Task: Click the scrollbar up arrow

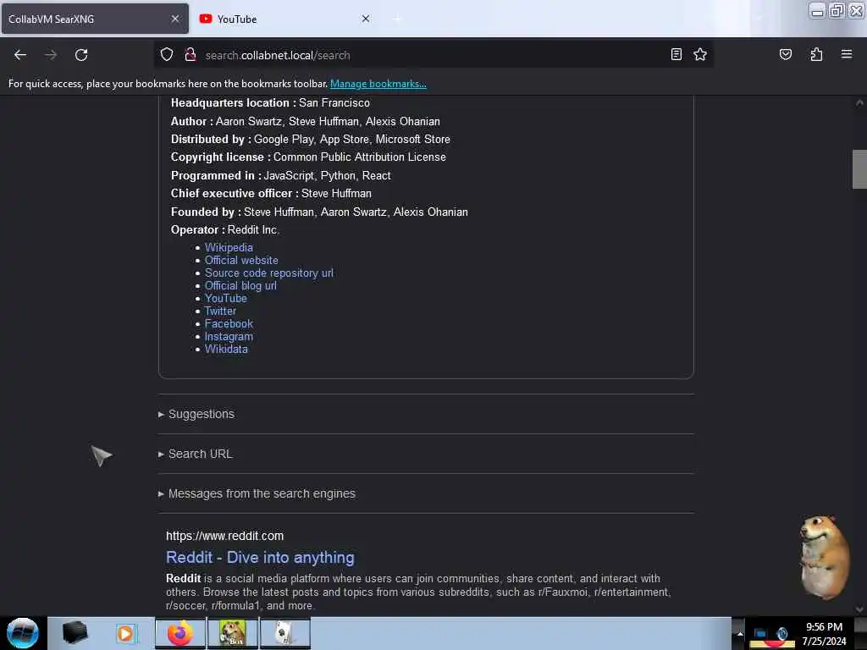Action: [x=859, y=102]
